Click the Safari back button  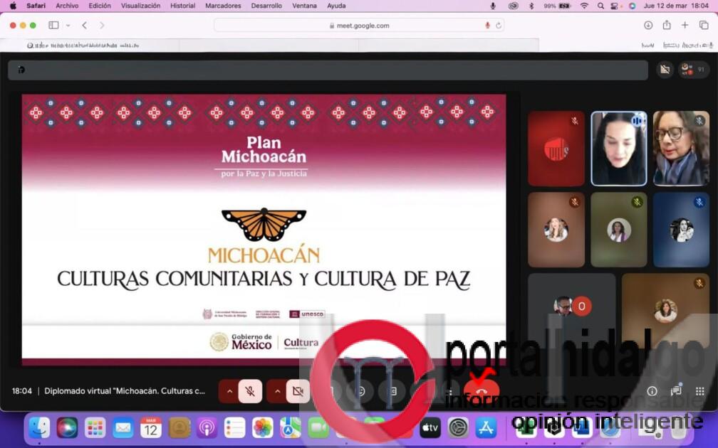[x=84, y=25]
